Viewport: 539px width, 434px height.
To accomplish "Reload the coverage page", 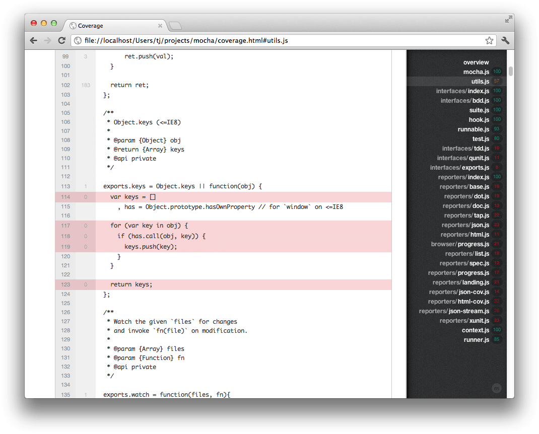I will click(61, 41).
